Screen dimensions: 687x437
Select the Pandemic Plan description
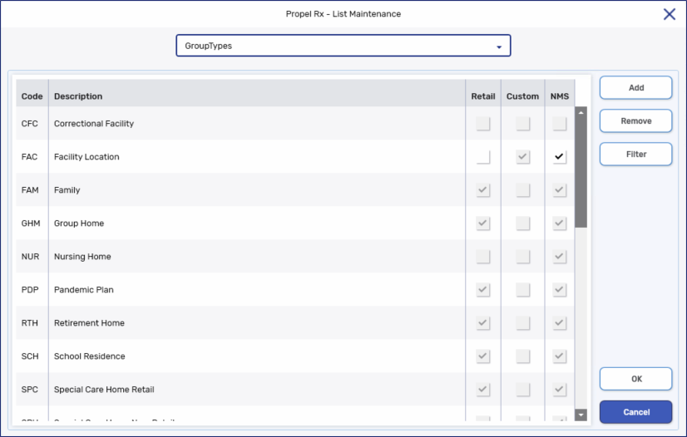click(x=257, y=290)
